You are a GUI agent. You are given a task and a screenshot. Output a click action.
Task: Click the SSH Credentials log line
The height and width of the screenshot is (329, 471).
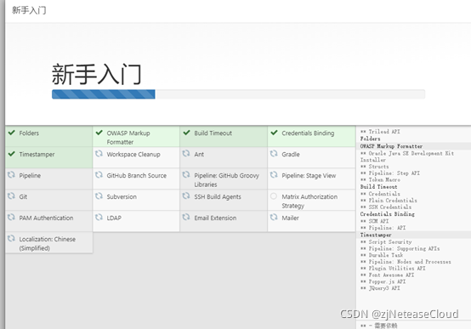coord(386,207)
